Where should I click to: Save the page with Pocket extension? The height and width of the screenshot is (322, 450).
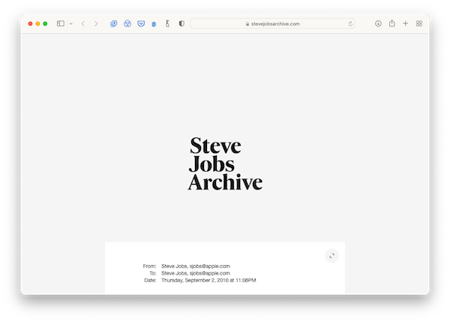(x=141, y=23)
